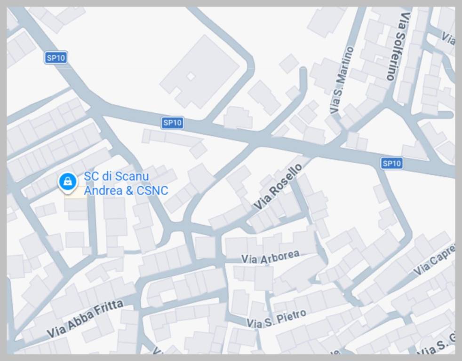Click the large building with square courtyard
The width and height of the screenshot is (462, 361).
tap(200, 72)
